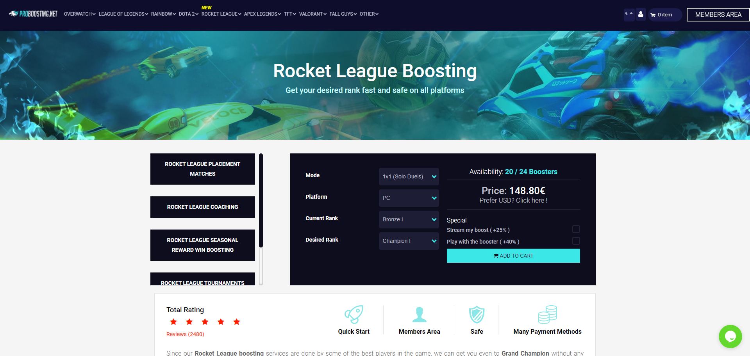Open Rocket League Placement Matches
The width and height of the screenshot is (750, 356).
tap(202, 169)
